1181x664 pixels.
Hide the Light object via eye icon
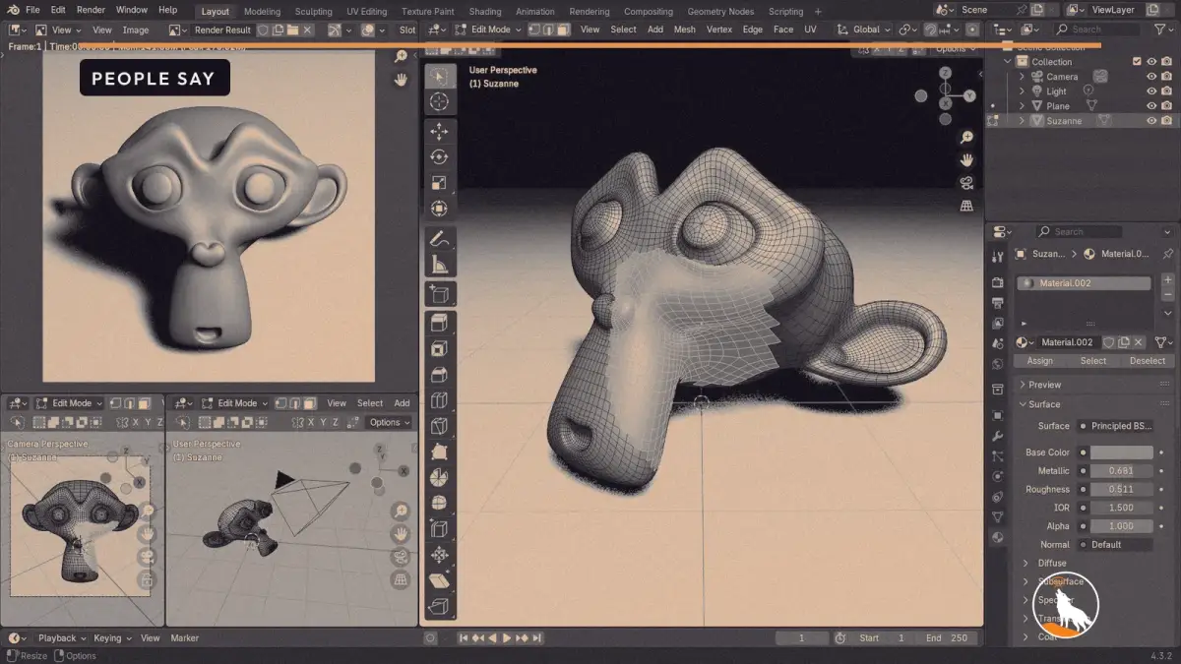(1151, 91)
